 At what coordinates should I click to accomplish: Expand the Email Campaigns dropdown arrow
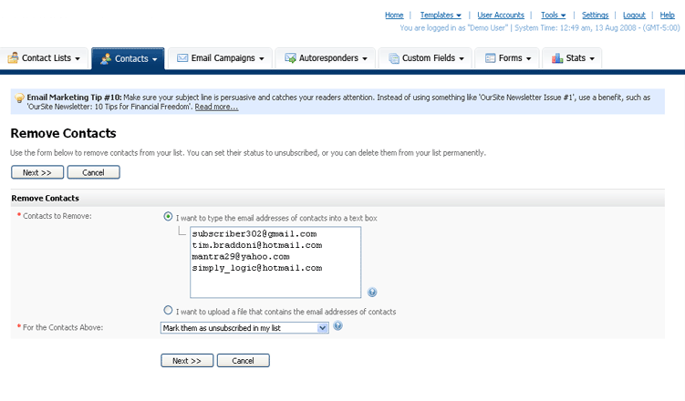coord(262,58)
